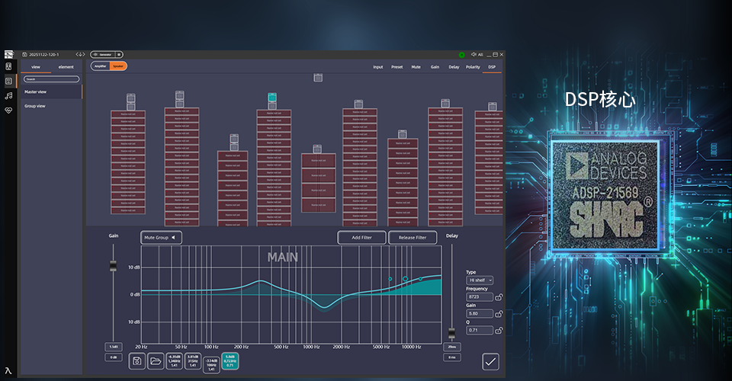
Task: Open the filter Type dropdown
Action: point(480,280)
